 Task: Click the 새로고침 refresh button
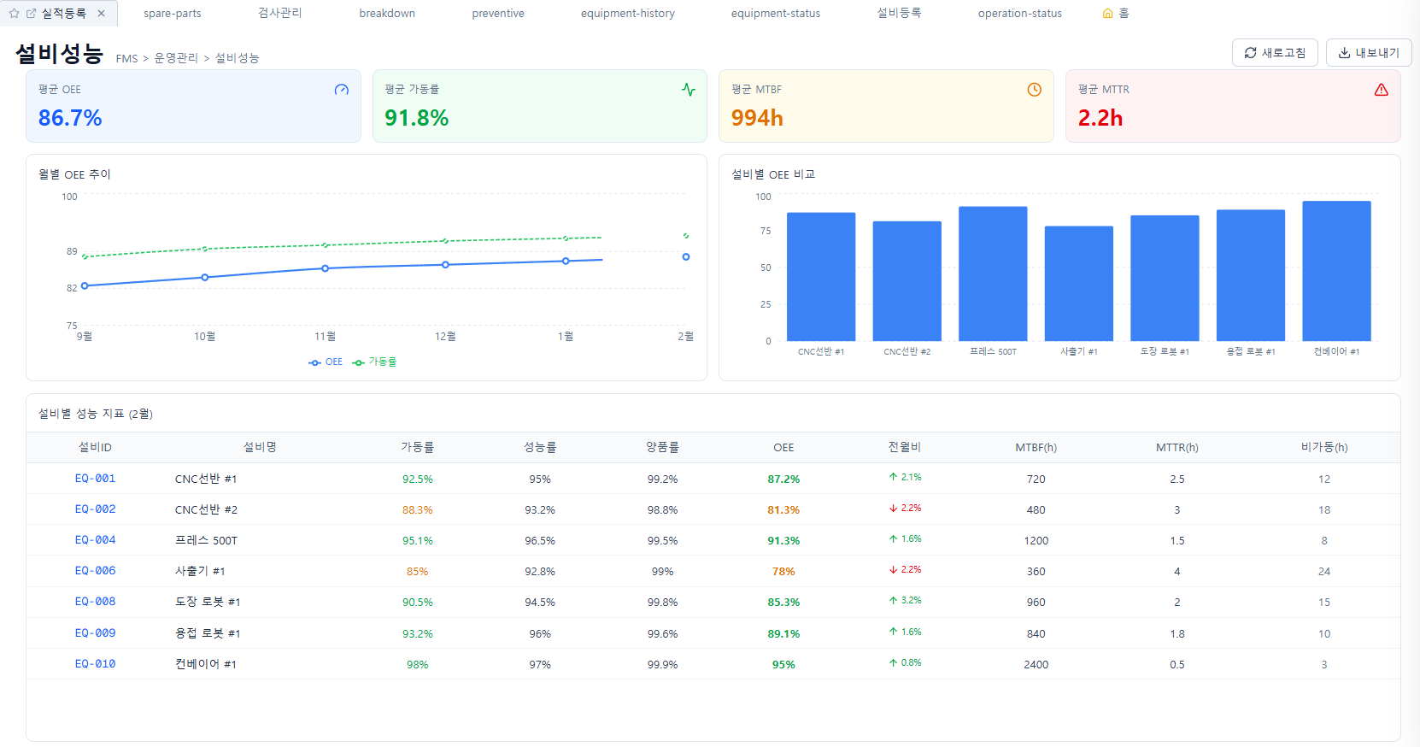(1275, 53)
